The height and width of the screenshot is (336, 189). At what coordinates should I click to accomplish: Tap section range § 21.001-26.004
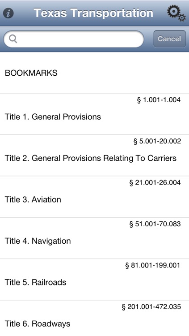tap(155, 183)
